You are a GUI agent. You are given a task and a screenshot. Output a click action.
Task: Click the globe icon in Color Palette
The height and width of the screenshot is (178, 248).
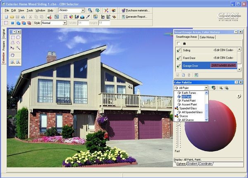[214, 88]
